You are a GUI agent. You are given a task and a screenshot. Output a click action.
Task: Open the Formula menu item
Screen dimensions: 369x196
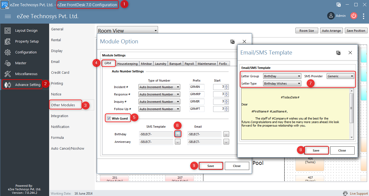tap(57, 137)
